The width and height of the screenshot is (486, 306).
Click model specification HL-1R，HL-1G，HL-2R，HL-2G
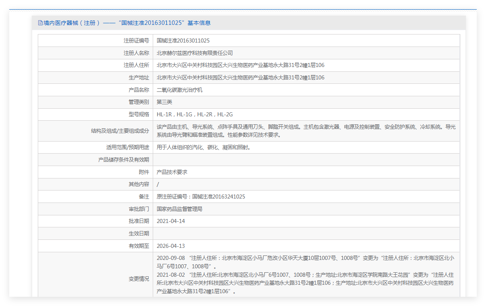195,114
